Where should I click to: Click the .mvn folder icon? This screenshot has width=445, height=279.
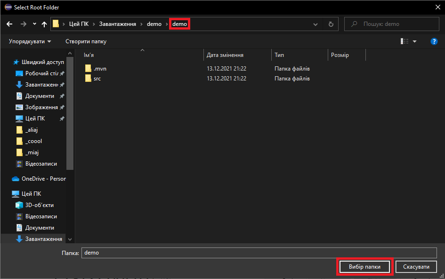click(88, 68)
